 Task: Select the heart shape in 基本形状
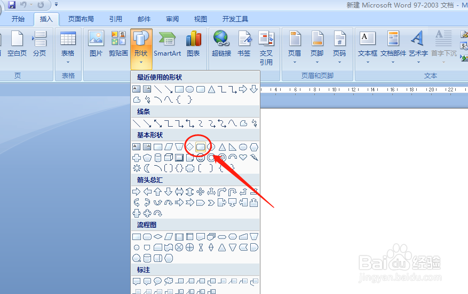tap(243, 157)
